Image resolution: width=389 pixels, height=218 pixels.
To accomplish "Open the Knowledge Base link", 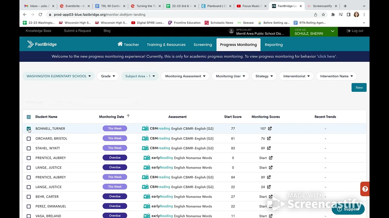I will 38,31.
